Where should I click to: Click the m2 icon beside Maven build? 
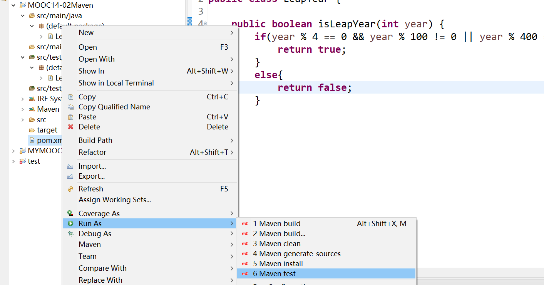coord(245,224)
